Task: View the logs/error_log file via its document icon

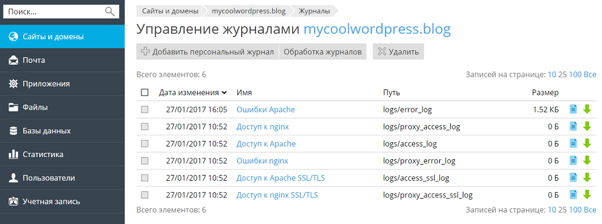Action: coord(573,109)
